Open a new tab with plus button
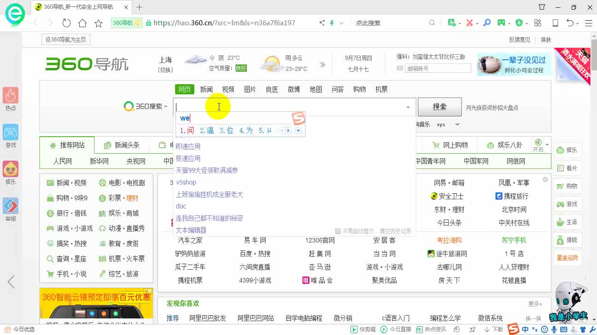The image size is (597, 335). (x=139, y=7)
